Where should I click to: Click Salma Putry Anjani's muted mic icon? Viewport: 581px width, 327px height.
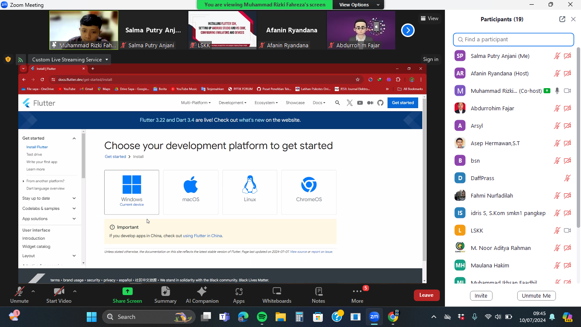click(x=557, y=56)
